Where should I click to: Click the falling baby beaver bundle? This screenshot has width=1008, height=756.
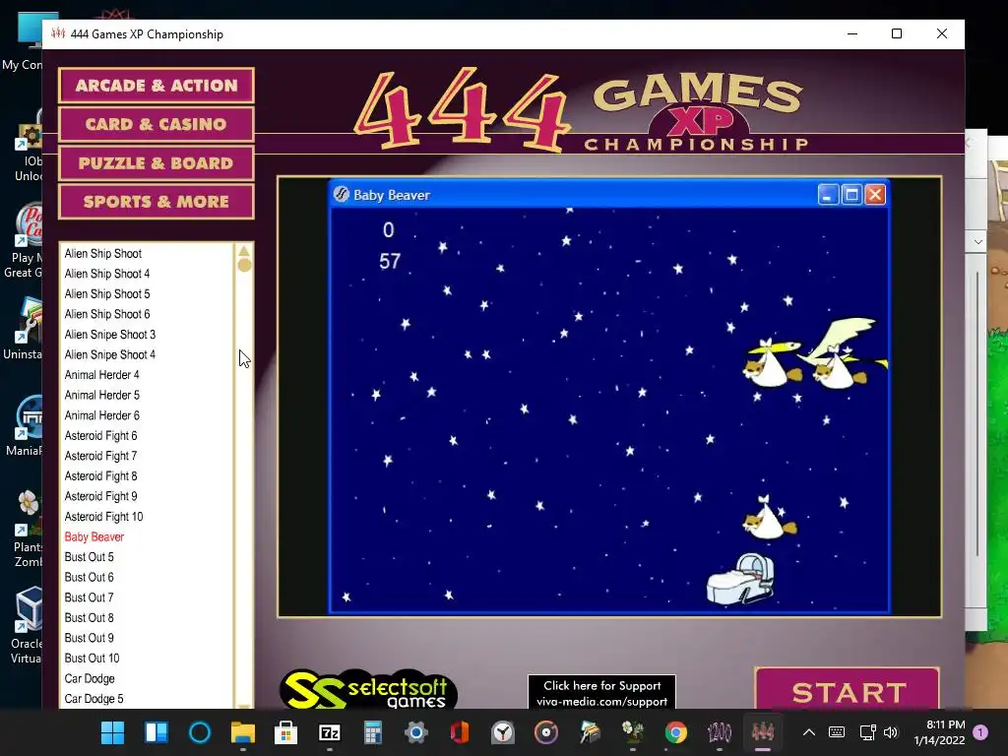(x=768, y=518)
